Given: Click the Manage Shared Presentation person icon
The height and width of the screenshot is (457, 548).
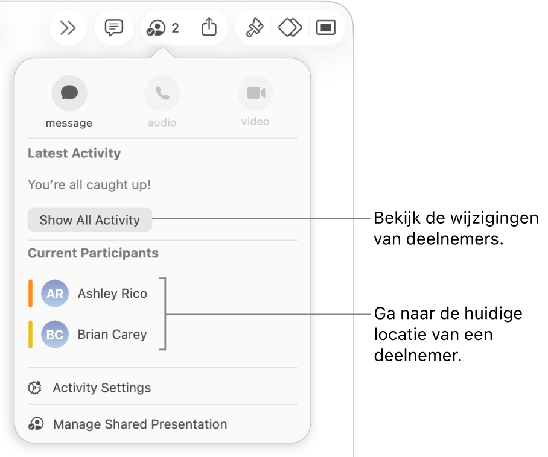Looking at the screenshot, I should pos(36,424).
